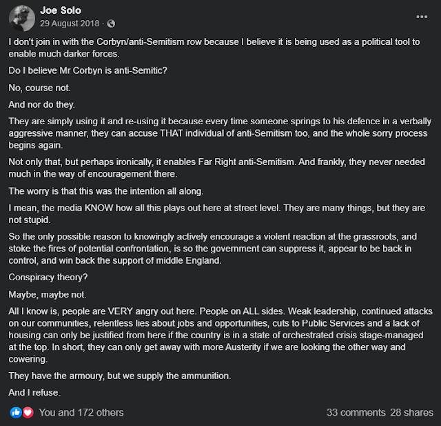Screen dimensions: 441x426
Task: Click the 'And nor do they.' line
Action: (x=41, y=104)
